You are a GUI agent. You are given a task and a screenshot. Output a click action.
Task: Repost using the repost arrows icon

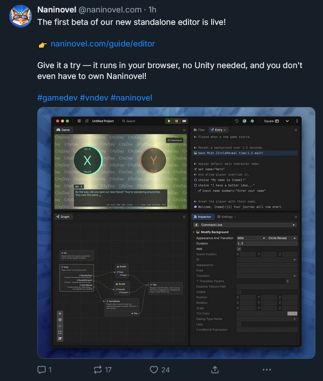tap(98, 370)
